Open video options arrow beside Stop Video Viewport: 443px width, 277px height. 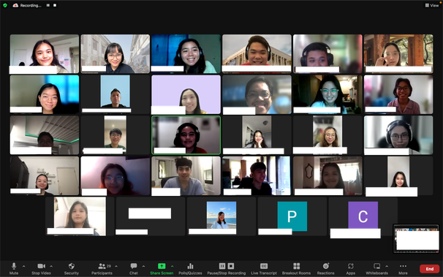coord(51,266)
